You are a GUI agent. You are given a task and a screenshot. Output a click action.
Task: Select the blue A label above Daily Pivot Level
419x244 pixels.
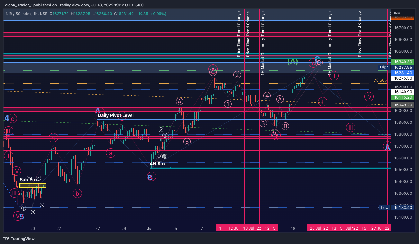98,111
